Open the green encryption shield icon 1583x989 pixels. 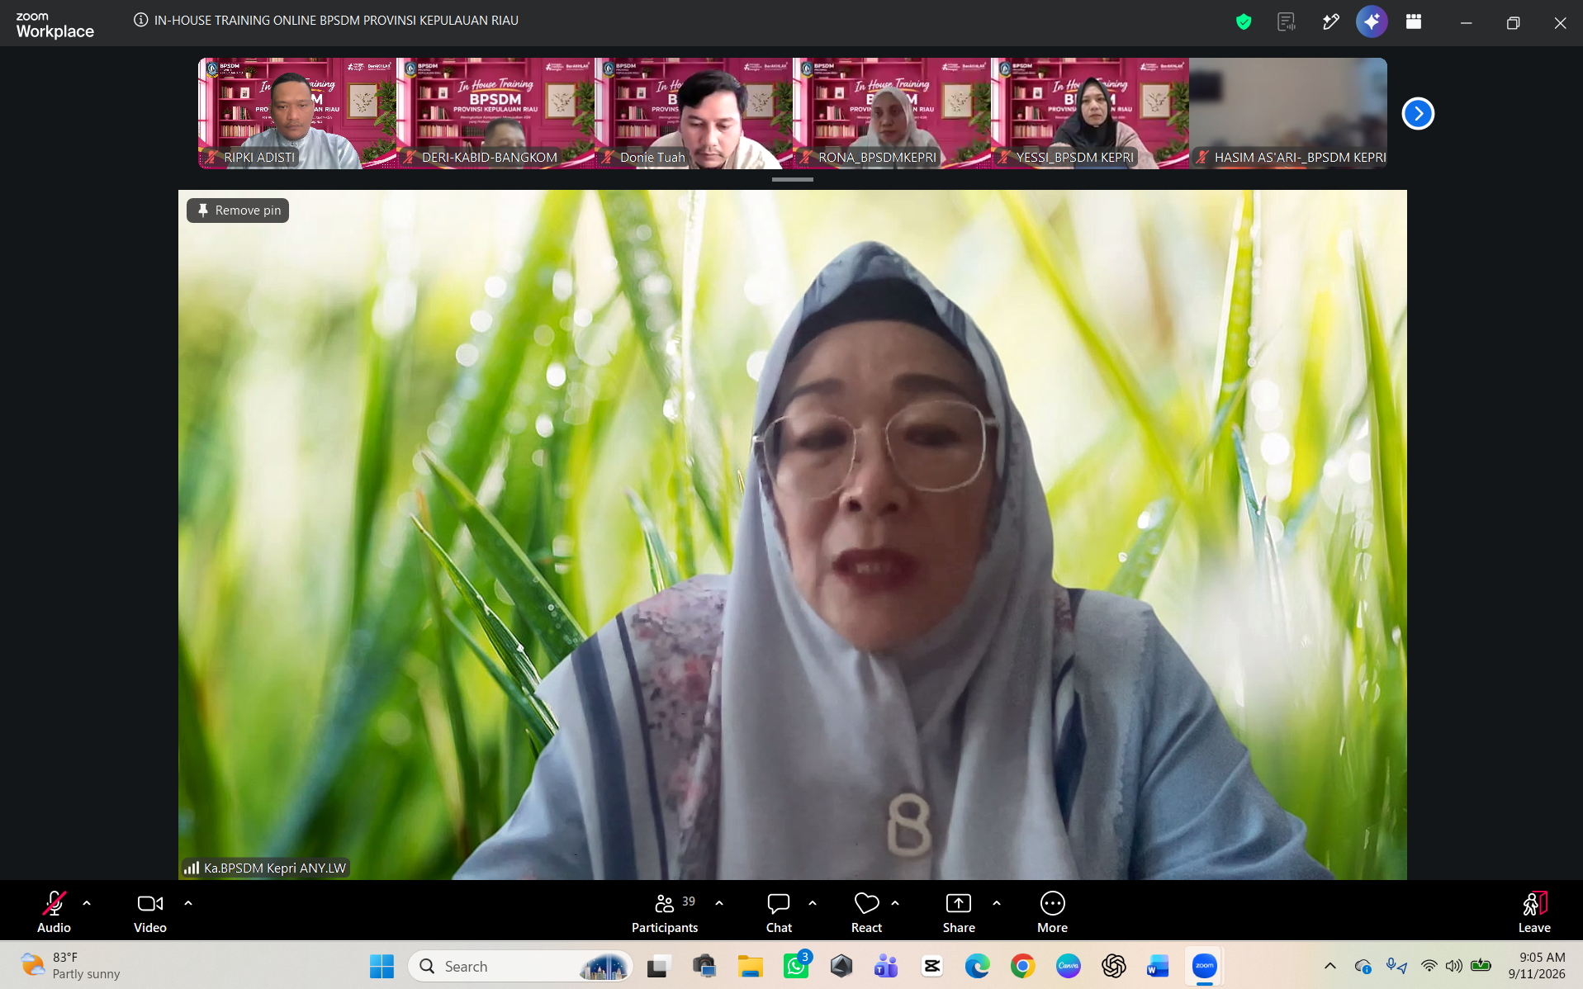point(1244,22)
